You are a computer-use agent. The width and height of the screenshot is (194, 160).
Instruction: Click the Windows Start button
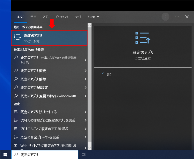tap(6, 154)
